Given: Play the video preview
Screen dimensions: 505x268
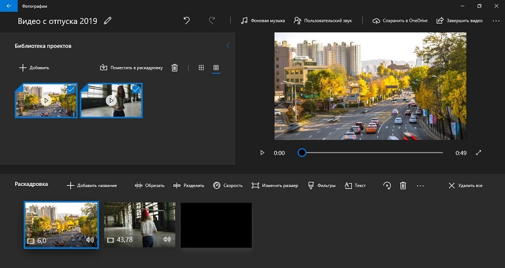Looking at the screenshot, I should coord(262,153).
